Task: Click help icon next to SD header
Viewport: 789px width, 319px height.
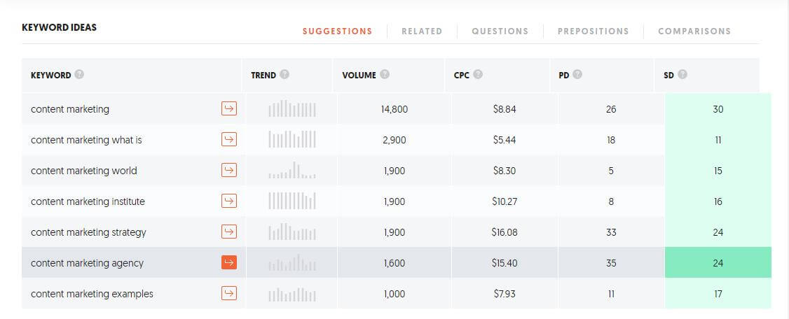Action: click(x=682, y=74)
